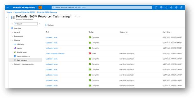Viewport: 195px width, 98px height.
Task: Click the sidebar Search field
Action: click(26, 24)
